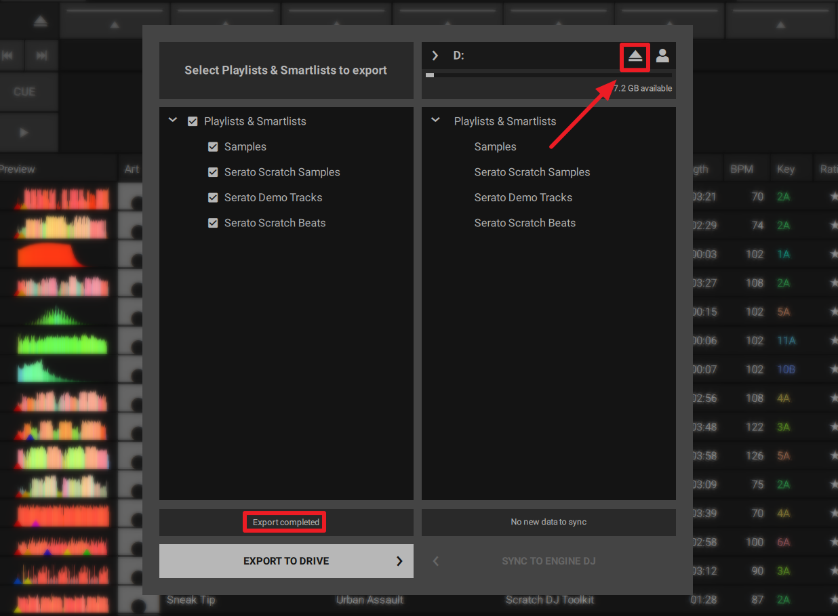838x616 pixels.
Task: Click the 01:28 track length
Action: point(704,600)
